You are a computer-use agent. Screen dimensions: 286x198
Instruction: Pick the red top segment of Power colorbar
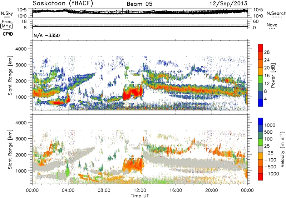(x=261, y=48)
